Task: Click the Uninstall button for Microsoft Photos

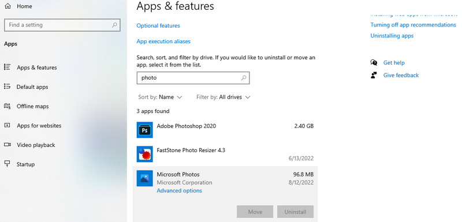Action: pos(295,212)
